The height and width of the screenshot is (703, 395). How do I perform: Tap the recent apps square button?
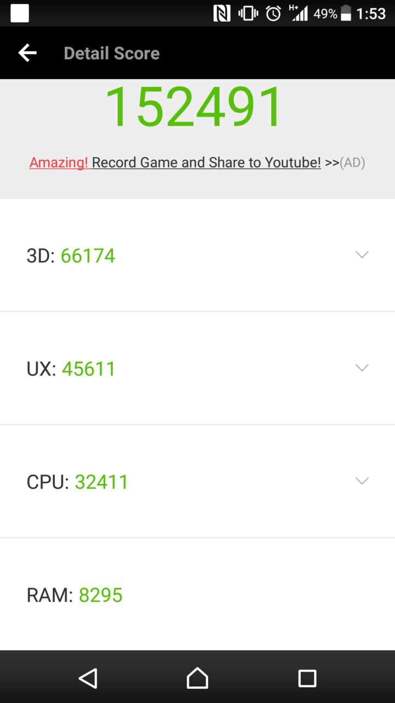click(x=307, y=678)
